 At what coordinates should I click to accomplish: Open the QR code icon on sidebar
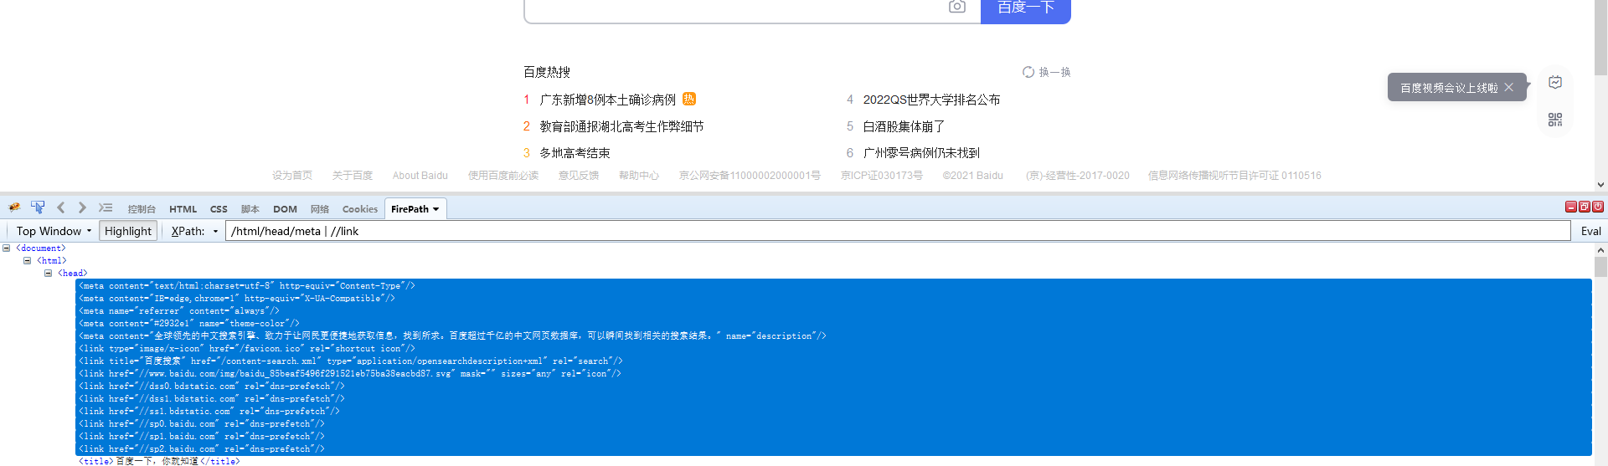coord(1555,120)
